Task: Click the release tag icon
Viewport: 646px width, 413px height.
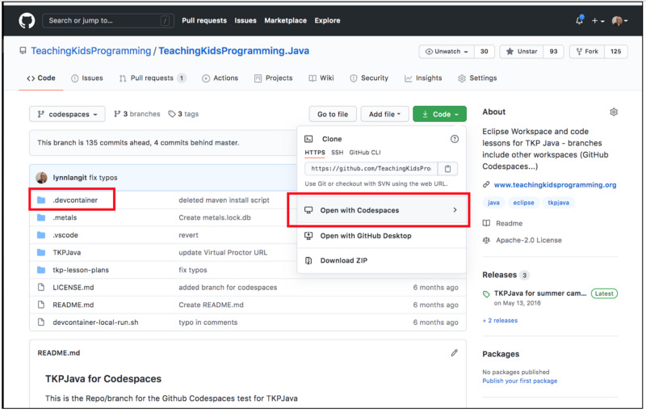Action: 486,294
